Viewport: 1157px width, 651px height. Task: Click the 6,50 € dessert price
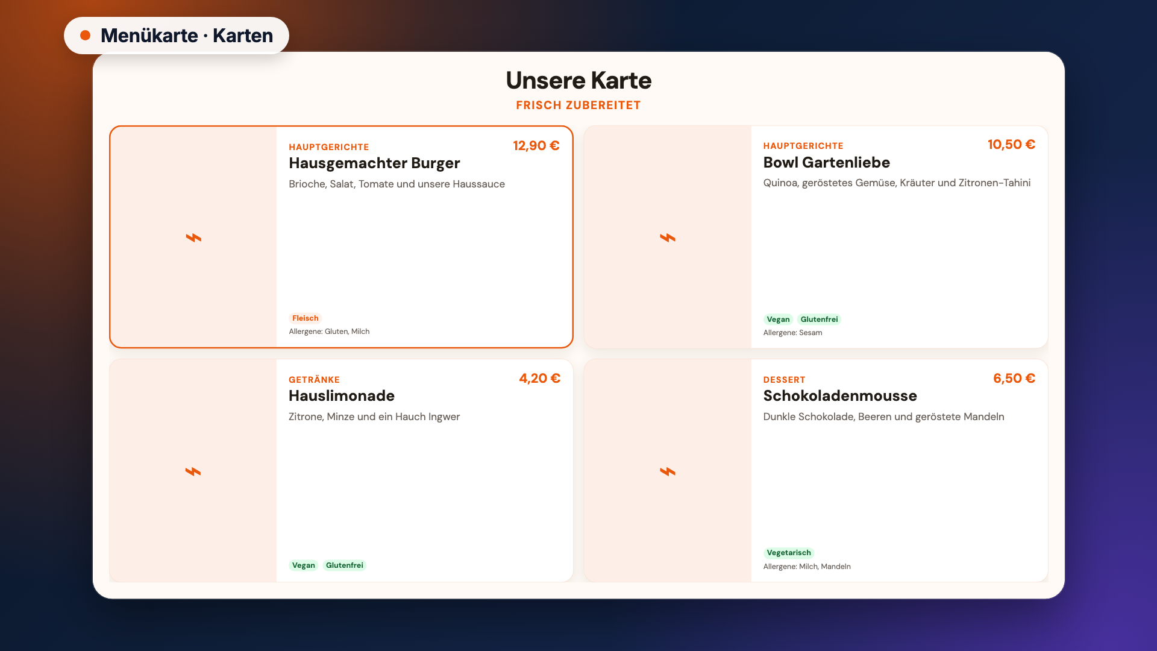point(1014,379)
